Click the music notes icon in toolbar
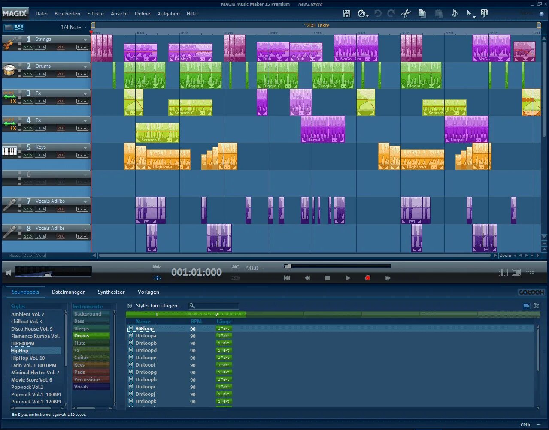 pyautogui.click(x=455, y=14)
